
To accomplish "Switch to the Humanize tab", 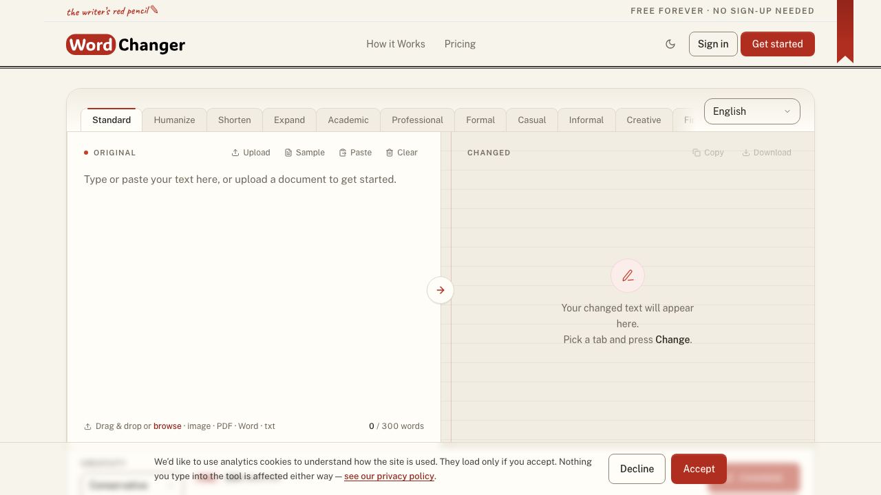I will point(174,120).
